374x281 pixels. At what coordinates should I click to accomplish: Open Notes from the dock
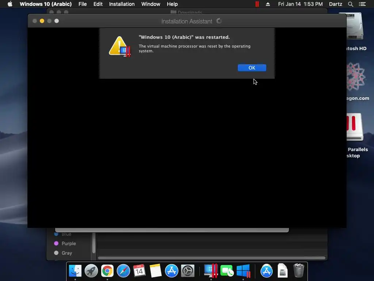(x=156, y=271)
